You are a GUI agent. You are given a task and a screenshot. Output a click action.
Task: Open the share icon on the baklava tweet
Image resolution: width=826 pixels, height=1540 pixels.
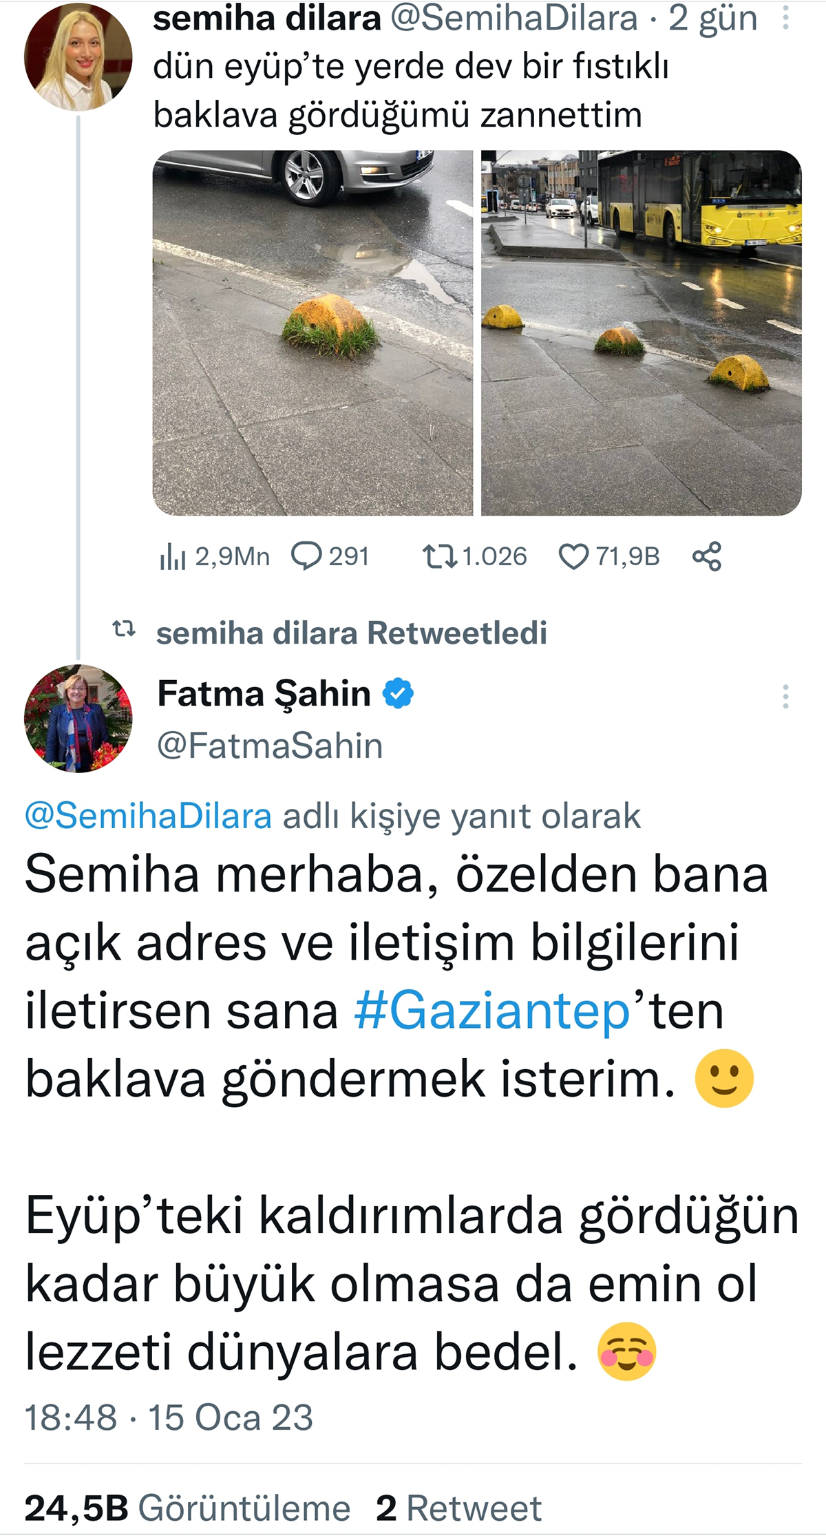pos(707,556)
